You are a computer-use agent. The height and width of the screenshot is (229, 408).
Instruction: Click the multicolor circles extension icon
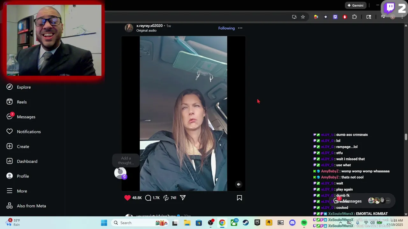[x=316, y=17]
